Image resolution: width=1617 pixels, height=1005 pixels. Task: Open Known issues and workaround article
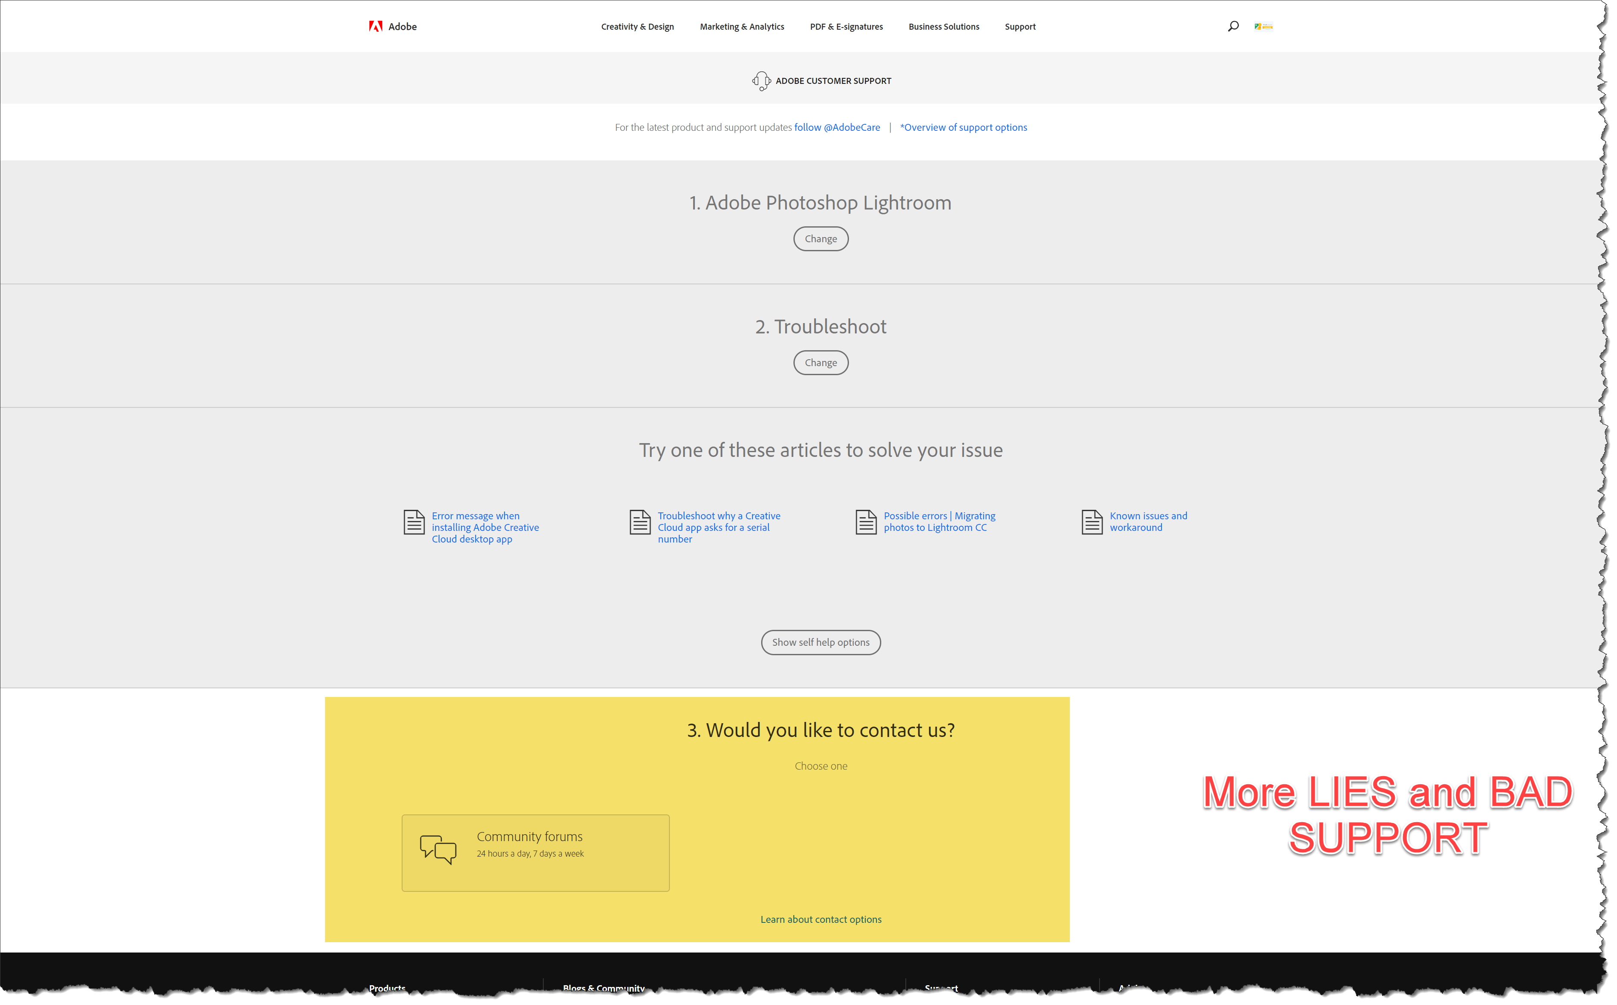tap(1148, 522)
